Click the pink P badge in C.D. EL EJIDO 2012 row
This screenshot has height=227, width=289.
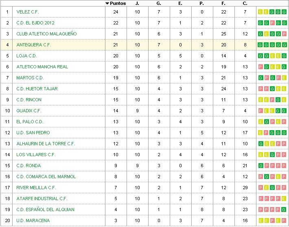point(272,23)
